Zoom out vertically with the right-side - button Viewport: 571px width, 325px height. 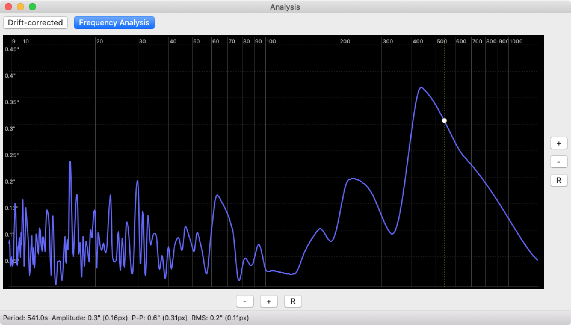click(559, 162)
